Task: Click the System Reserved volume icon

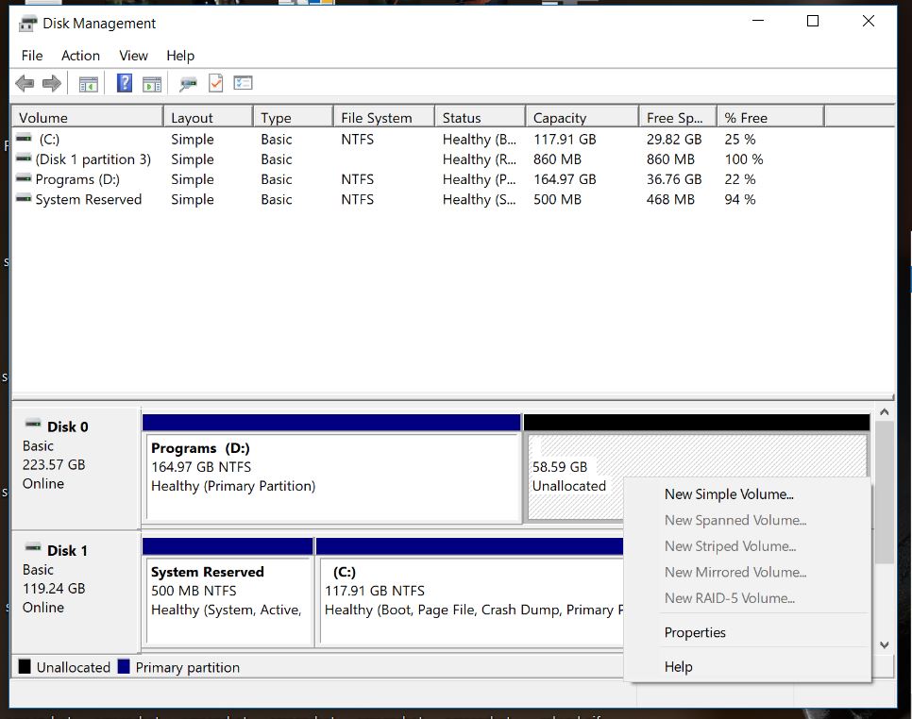Action: tap(24, 199)
